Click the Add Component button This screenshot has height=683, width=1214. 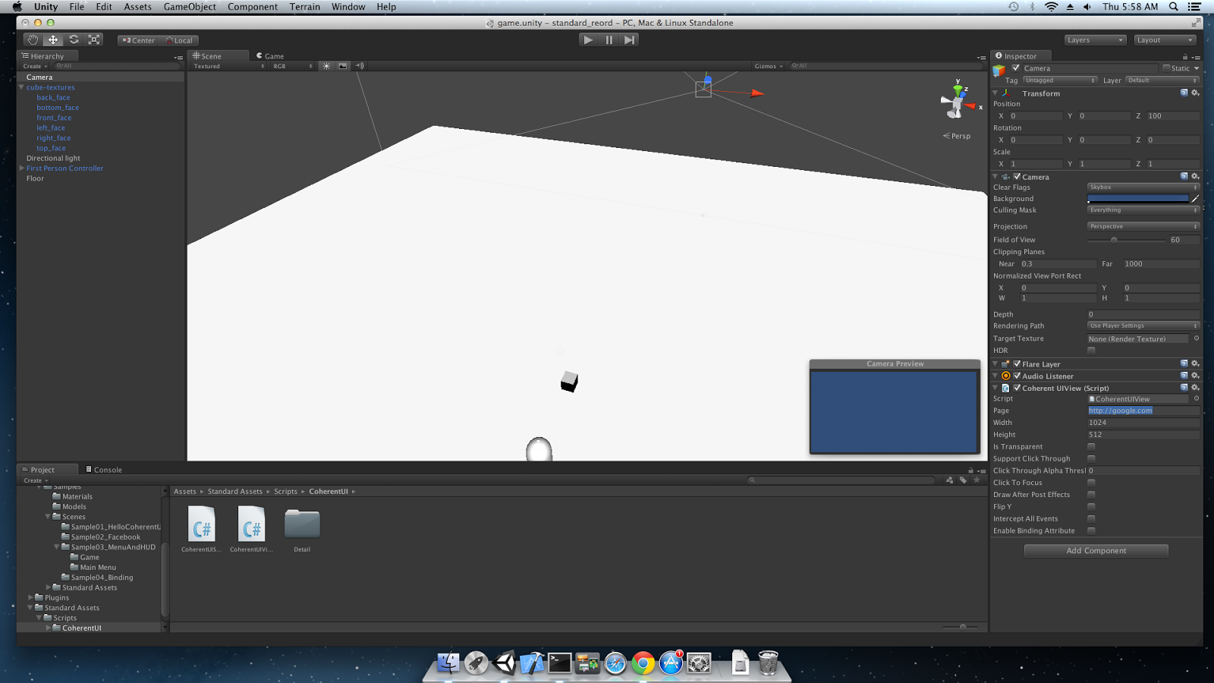[1096, 551]
